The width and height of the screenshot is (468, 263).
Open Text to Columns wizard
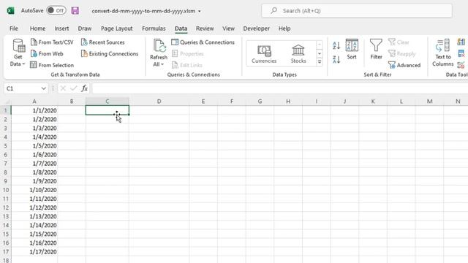[443, 53]
